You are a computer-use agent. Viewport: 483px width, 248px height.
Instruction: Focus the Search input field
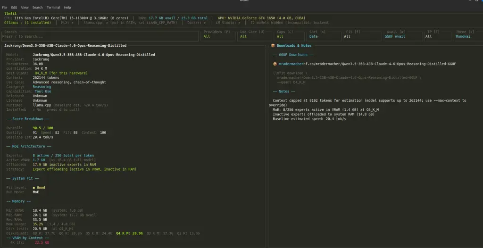pos(100,36)
